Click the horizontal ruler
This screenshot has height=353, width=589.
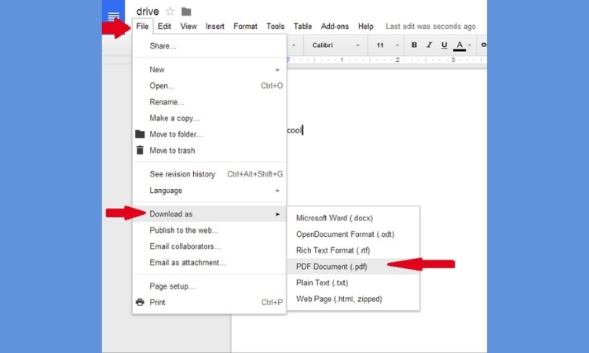pos(387,60)
